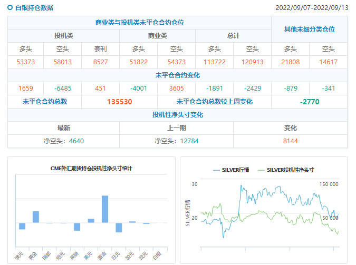Click the 未平仓合约总数 value 135530
The width and height of the screenshot is (356, 265).
[119, 102]
